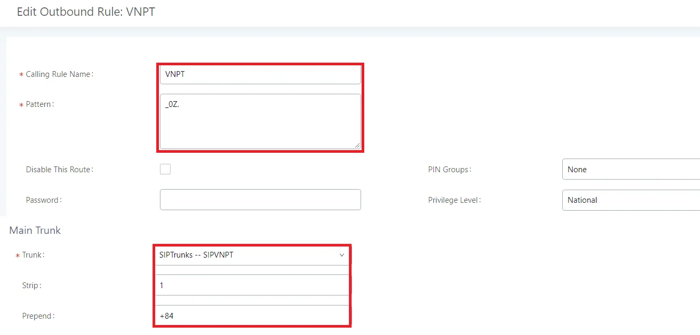Click the Prepend field containing +84
The height and width of the screenshot is (335, 700).
pos(251,316)
